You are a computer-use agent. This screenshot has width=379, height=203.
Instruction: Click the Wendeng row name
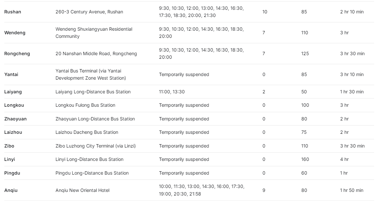[15, 33]
